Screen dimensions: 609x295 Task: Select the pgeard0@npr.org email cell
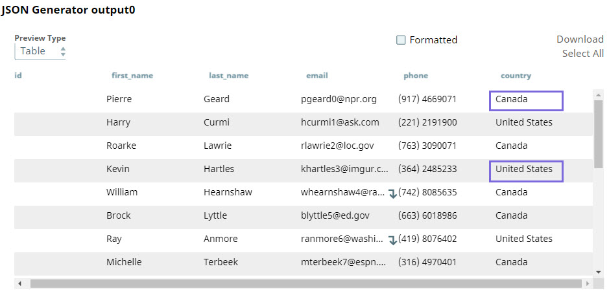(x=339, y=99)
